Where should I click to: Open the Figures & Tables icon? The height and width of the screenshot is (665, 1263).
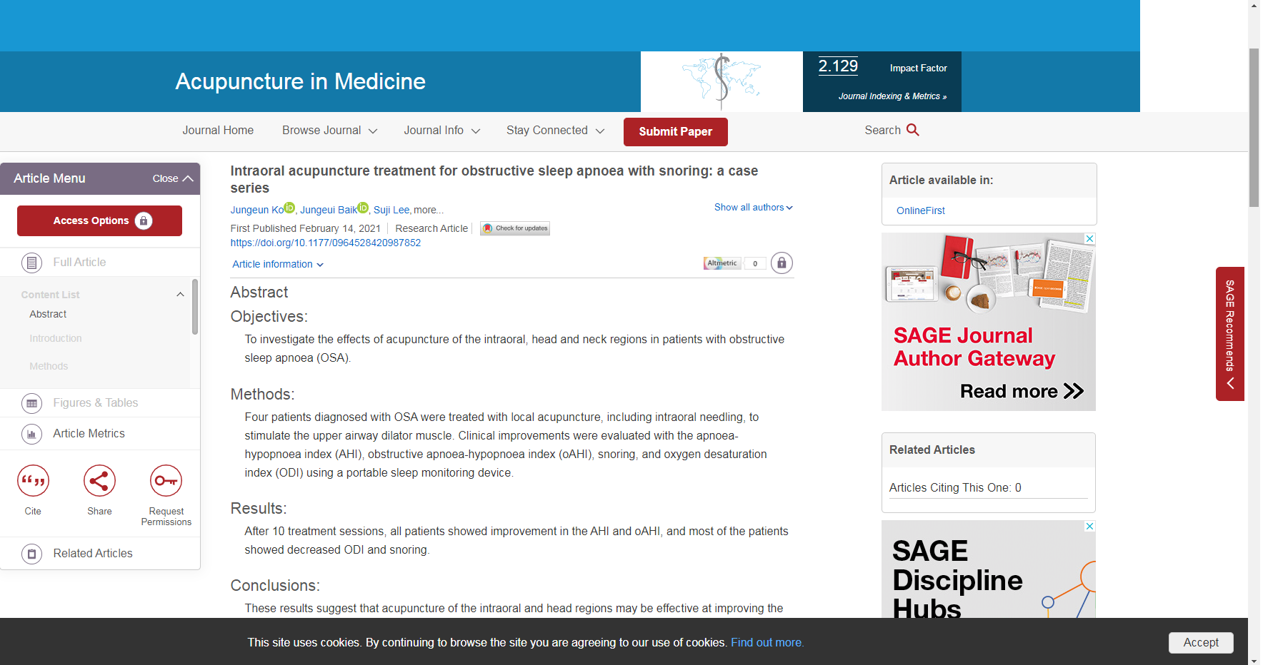(x=31, y=403)
